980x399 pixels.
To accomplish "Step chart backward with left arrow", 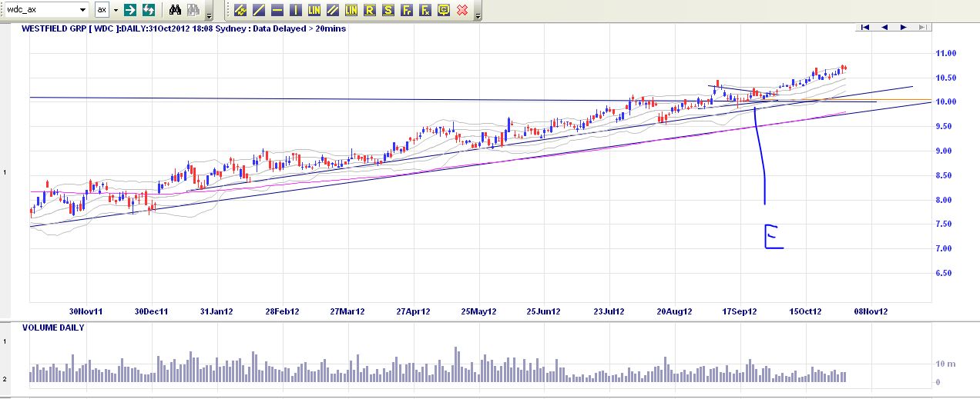I will click(884, 28).
